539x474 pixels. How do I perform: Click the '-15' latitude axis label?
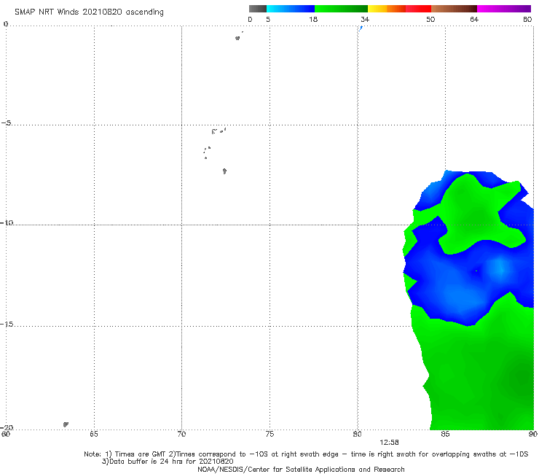point(7,324)
